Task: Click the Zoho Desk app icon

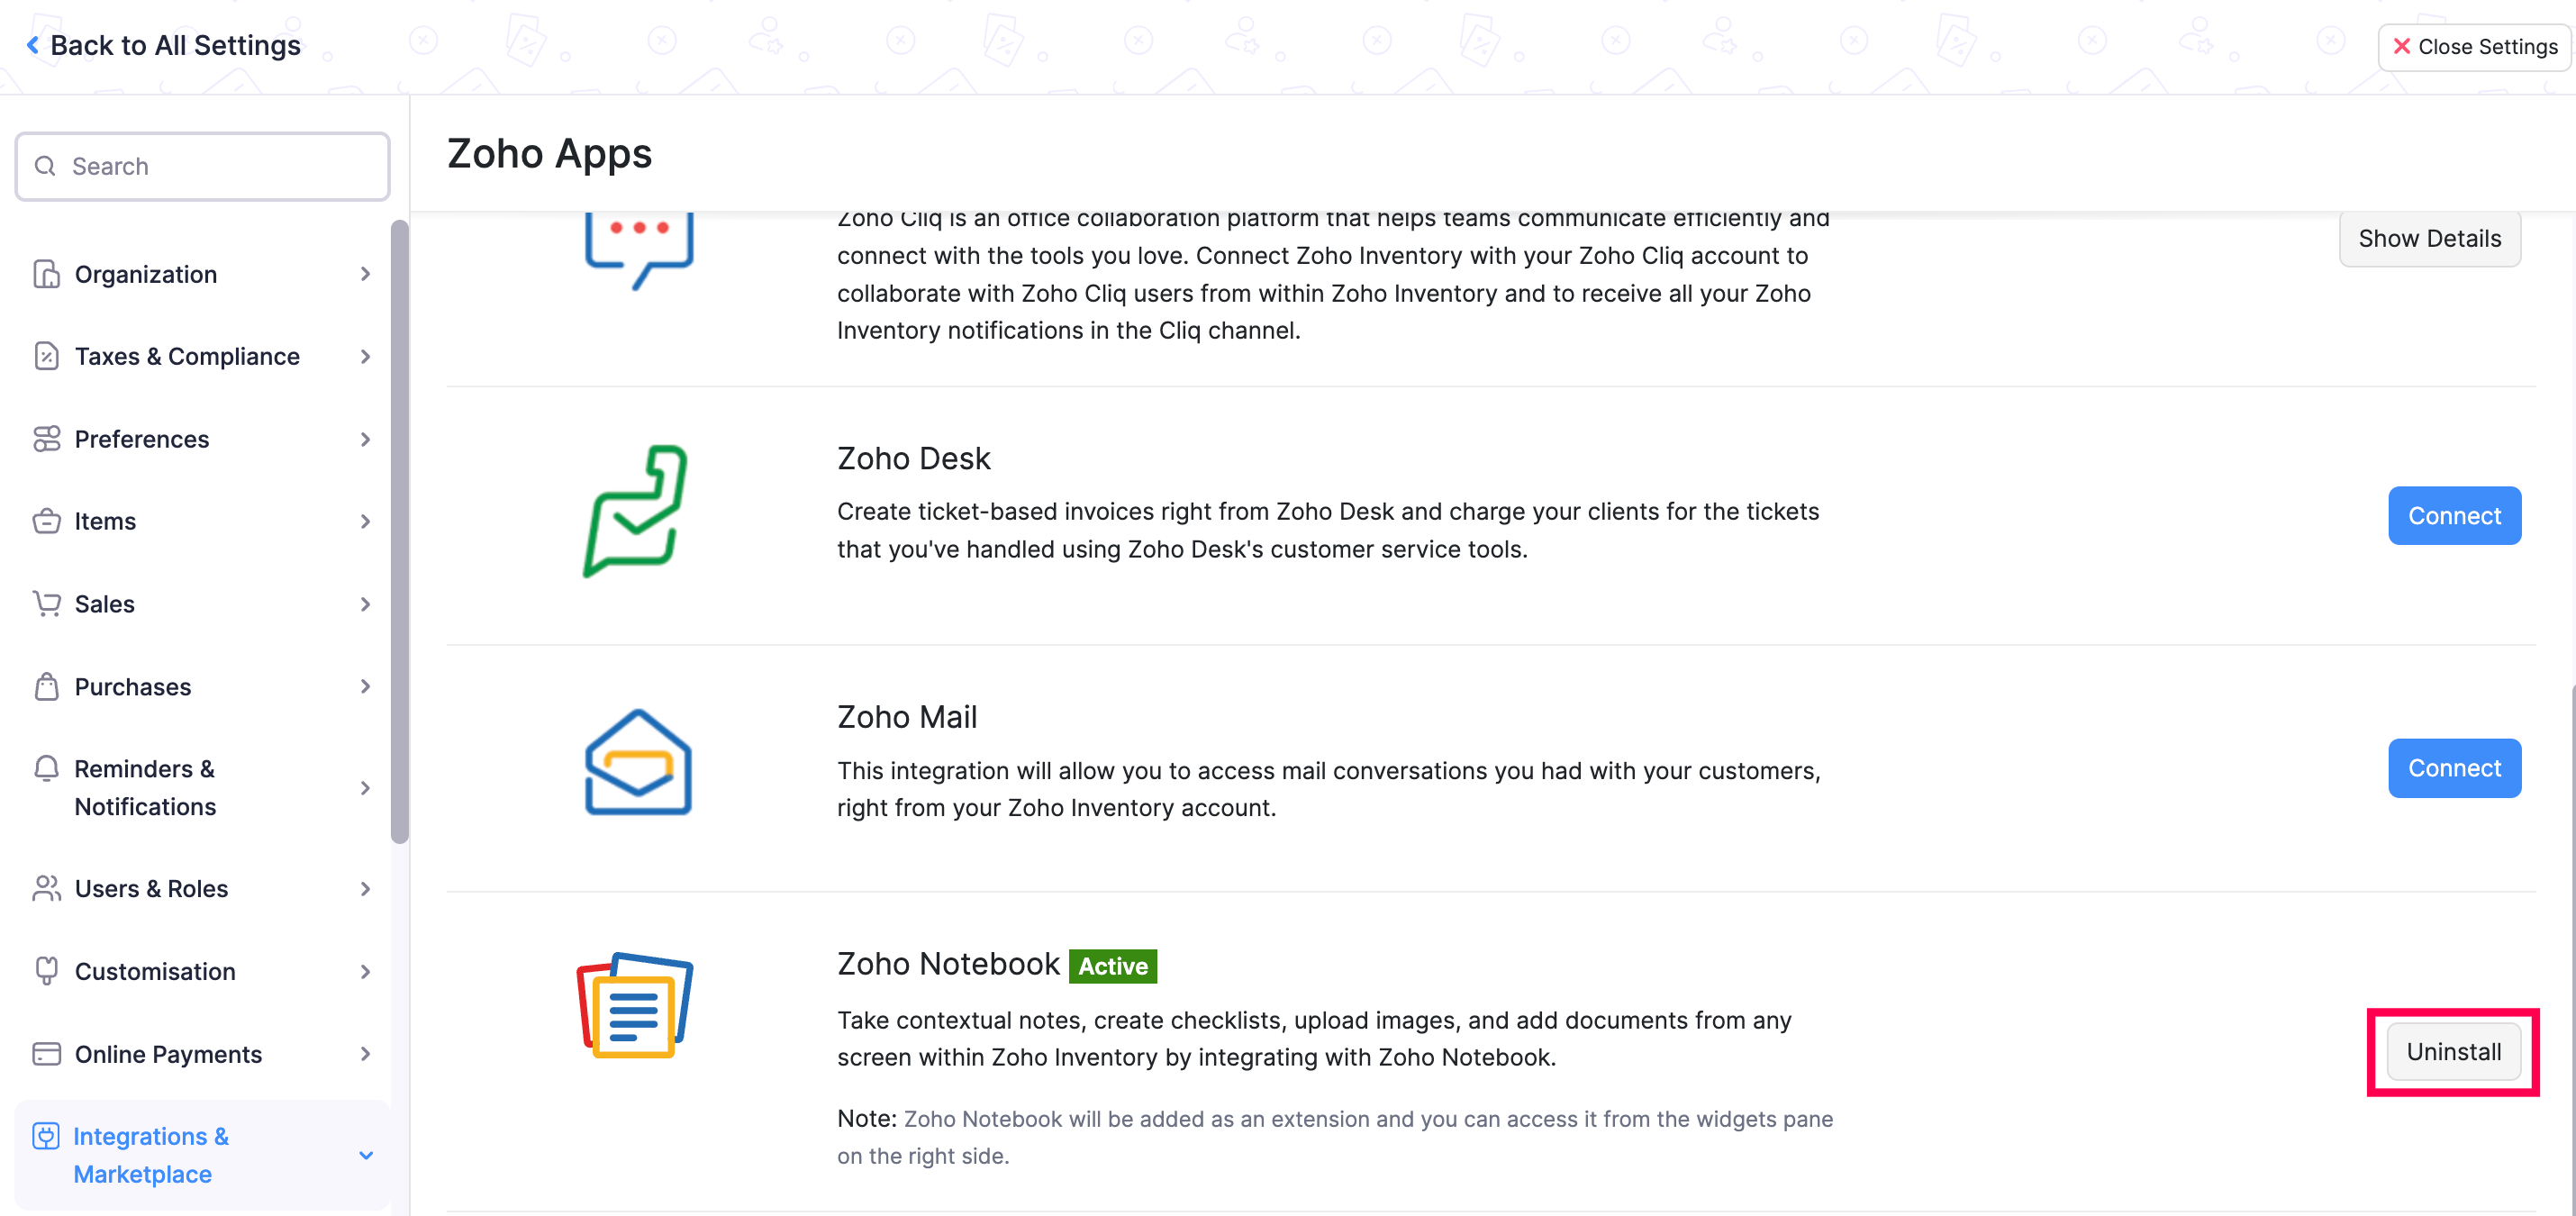Action: click(636, 510)
